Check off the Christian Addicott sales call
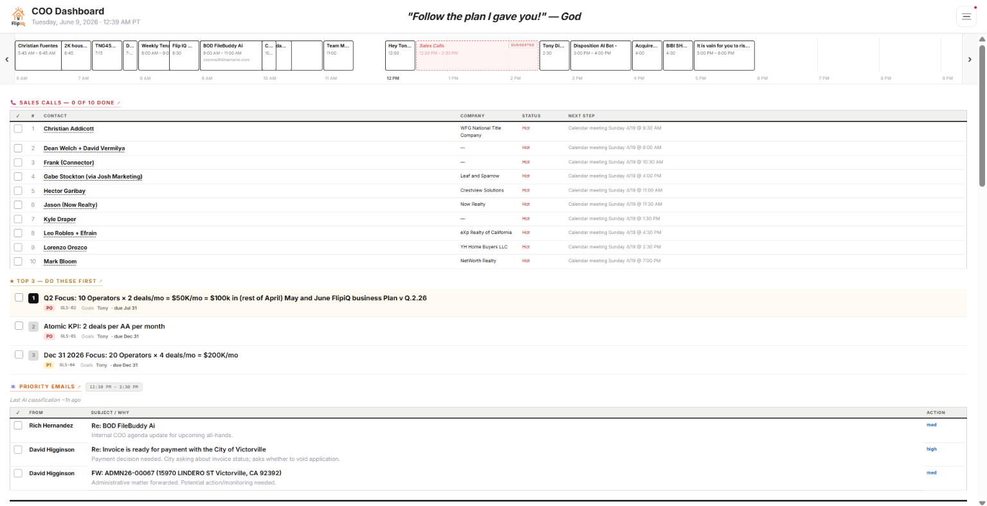 (x=18, y=129)
